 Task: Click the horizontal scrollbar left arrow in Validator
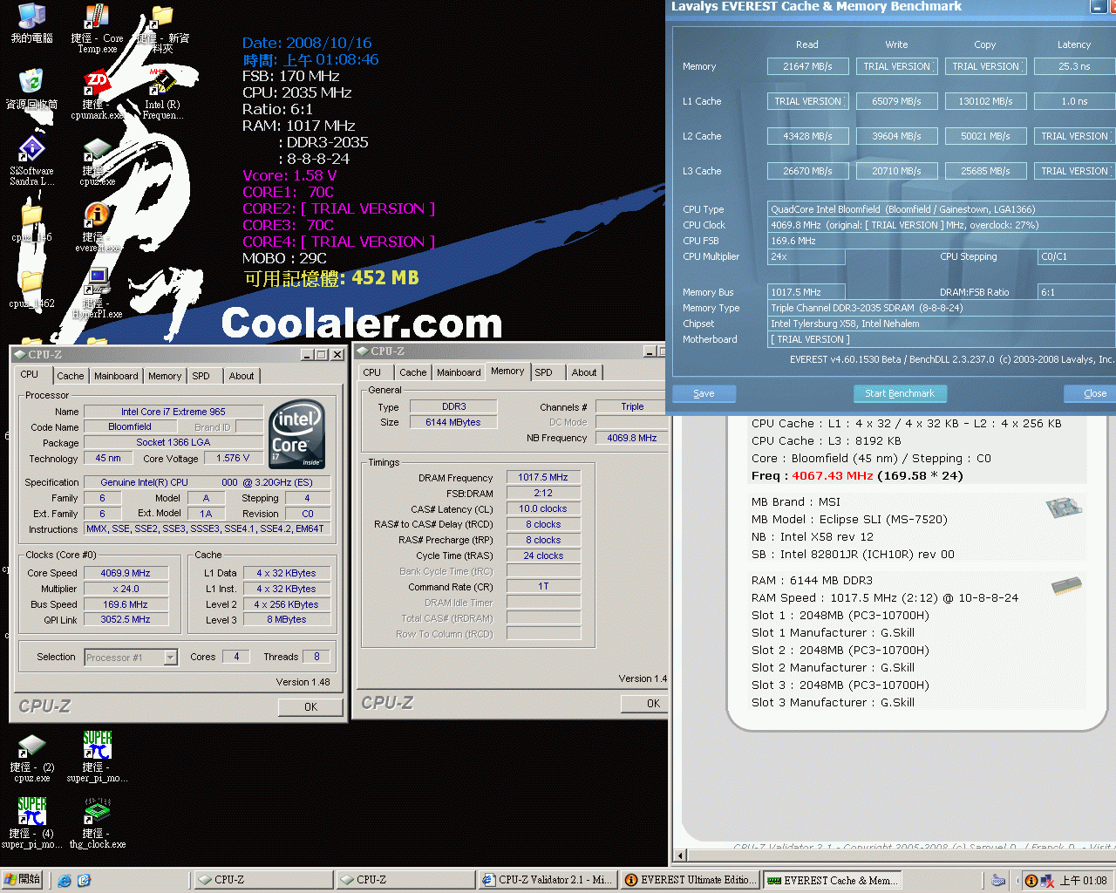click(681, 856)
